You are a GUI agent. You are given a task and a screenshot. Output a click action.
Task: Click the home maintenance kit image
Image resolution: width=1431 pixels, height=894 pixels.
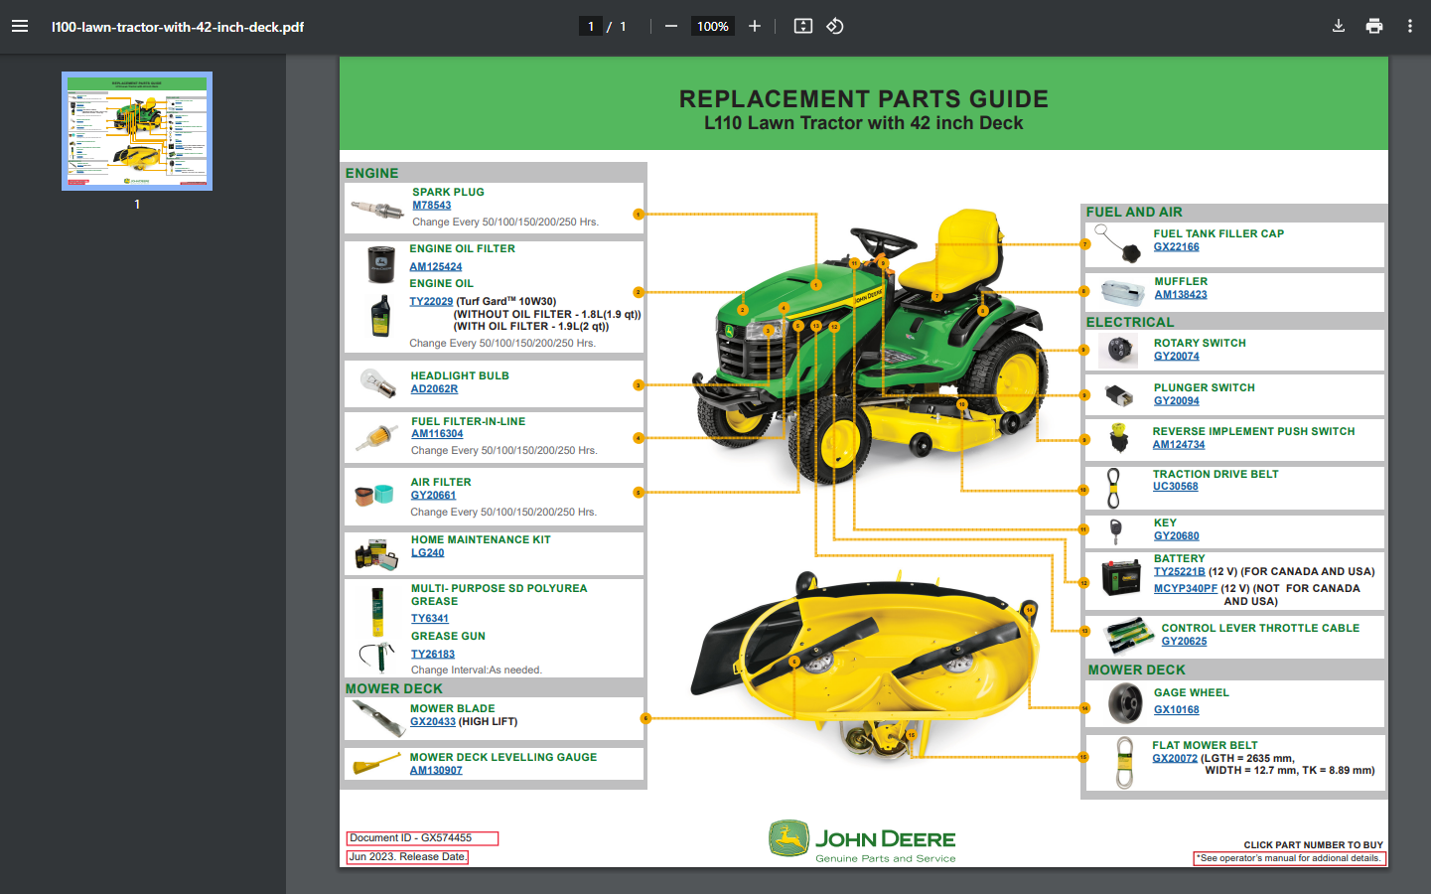point(376,554)
